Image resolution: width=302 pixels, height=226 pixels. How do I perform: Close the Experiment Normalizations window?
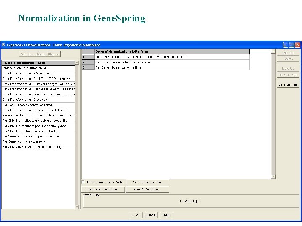(297, 45)
